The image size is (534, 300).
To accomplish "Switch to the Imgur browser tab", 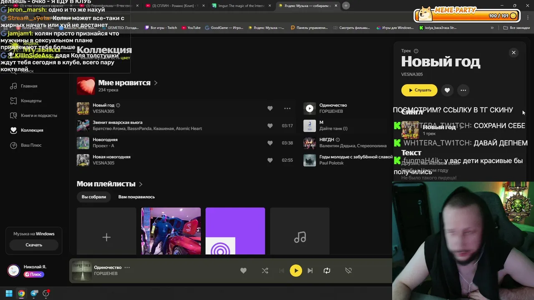I will tap(241, 6).
